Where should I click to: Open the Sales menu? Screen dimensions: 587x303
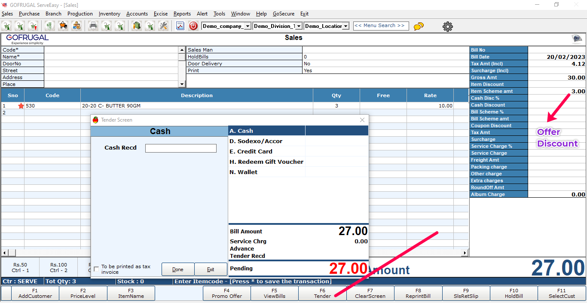point(7,14)
